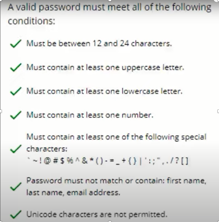Click the green checkmark beside the 12–24 characters rule
219x222 pixels.
pos(16,44)
